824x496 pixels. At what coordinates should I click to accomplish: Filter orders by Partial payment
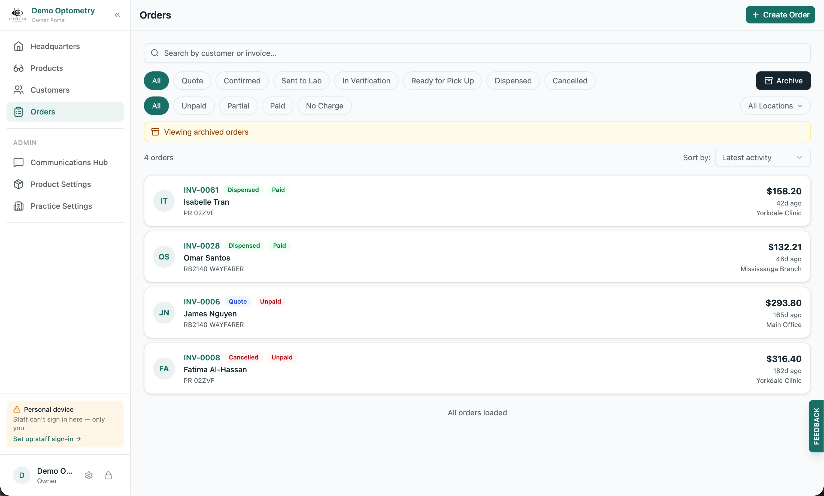(x=238, y=106)
